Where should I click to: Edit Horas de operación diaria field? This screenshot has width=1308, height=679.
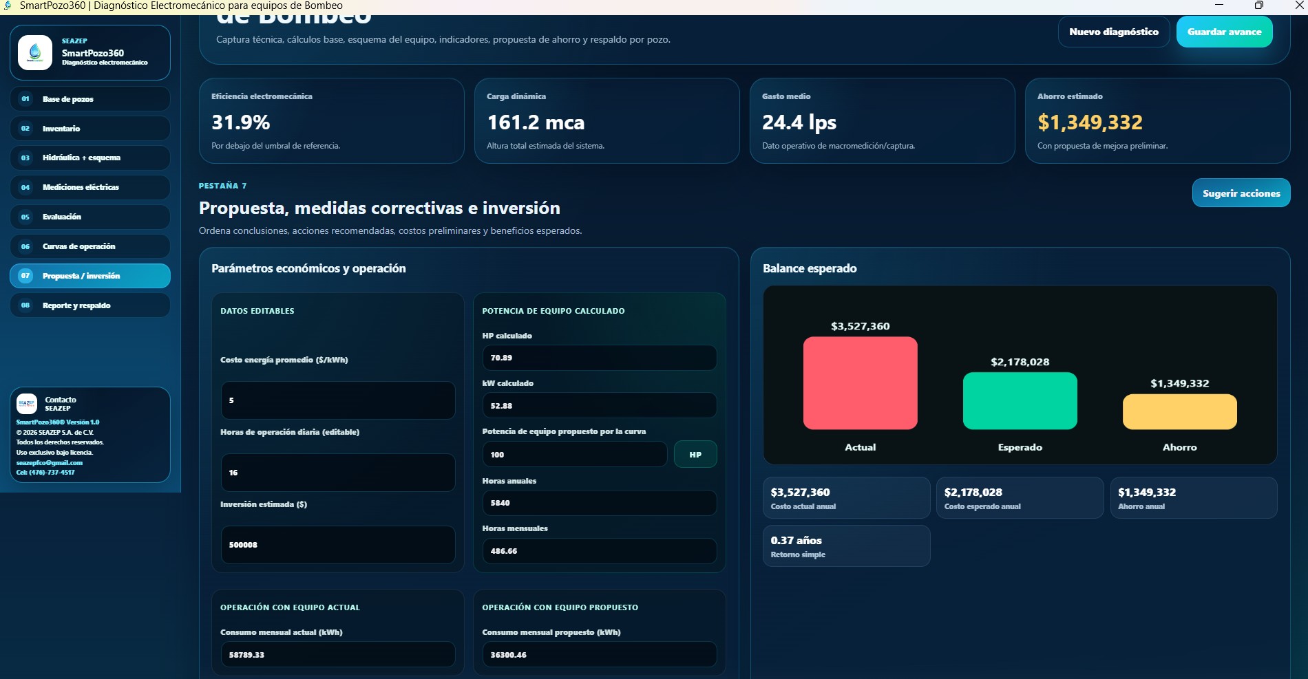point(338,473)
